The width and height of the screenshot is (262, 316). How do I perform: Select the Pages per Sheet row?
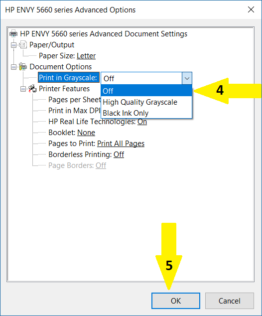tap(75, 100)
